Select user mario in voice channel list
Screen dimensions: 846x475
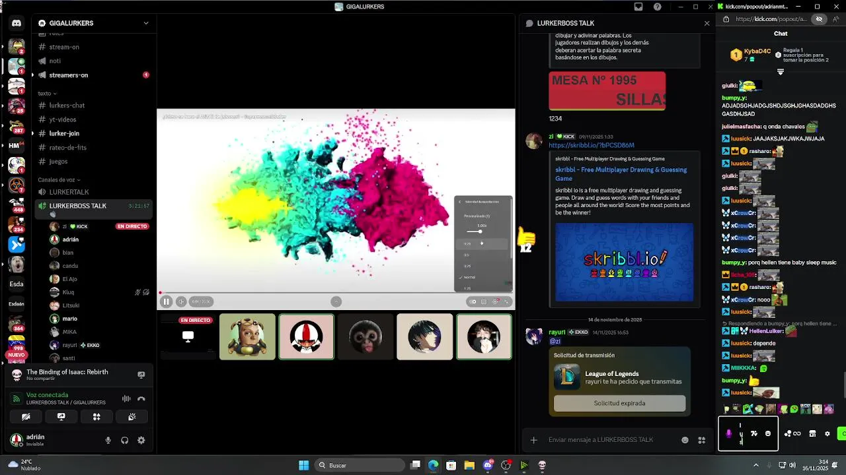coord(69,319)
